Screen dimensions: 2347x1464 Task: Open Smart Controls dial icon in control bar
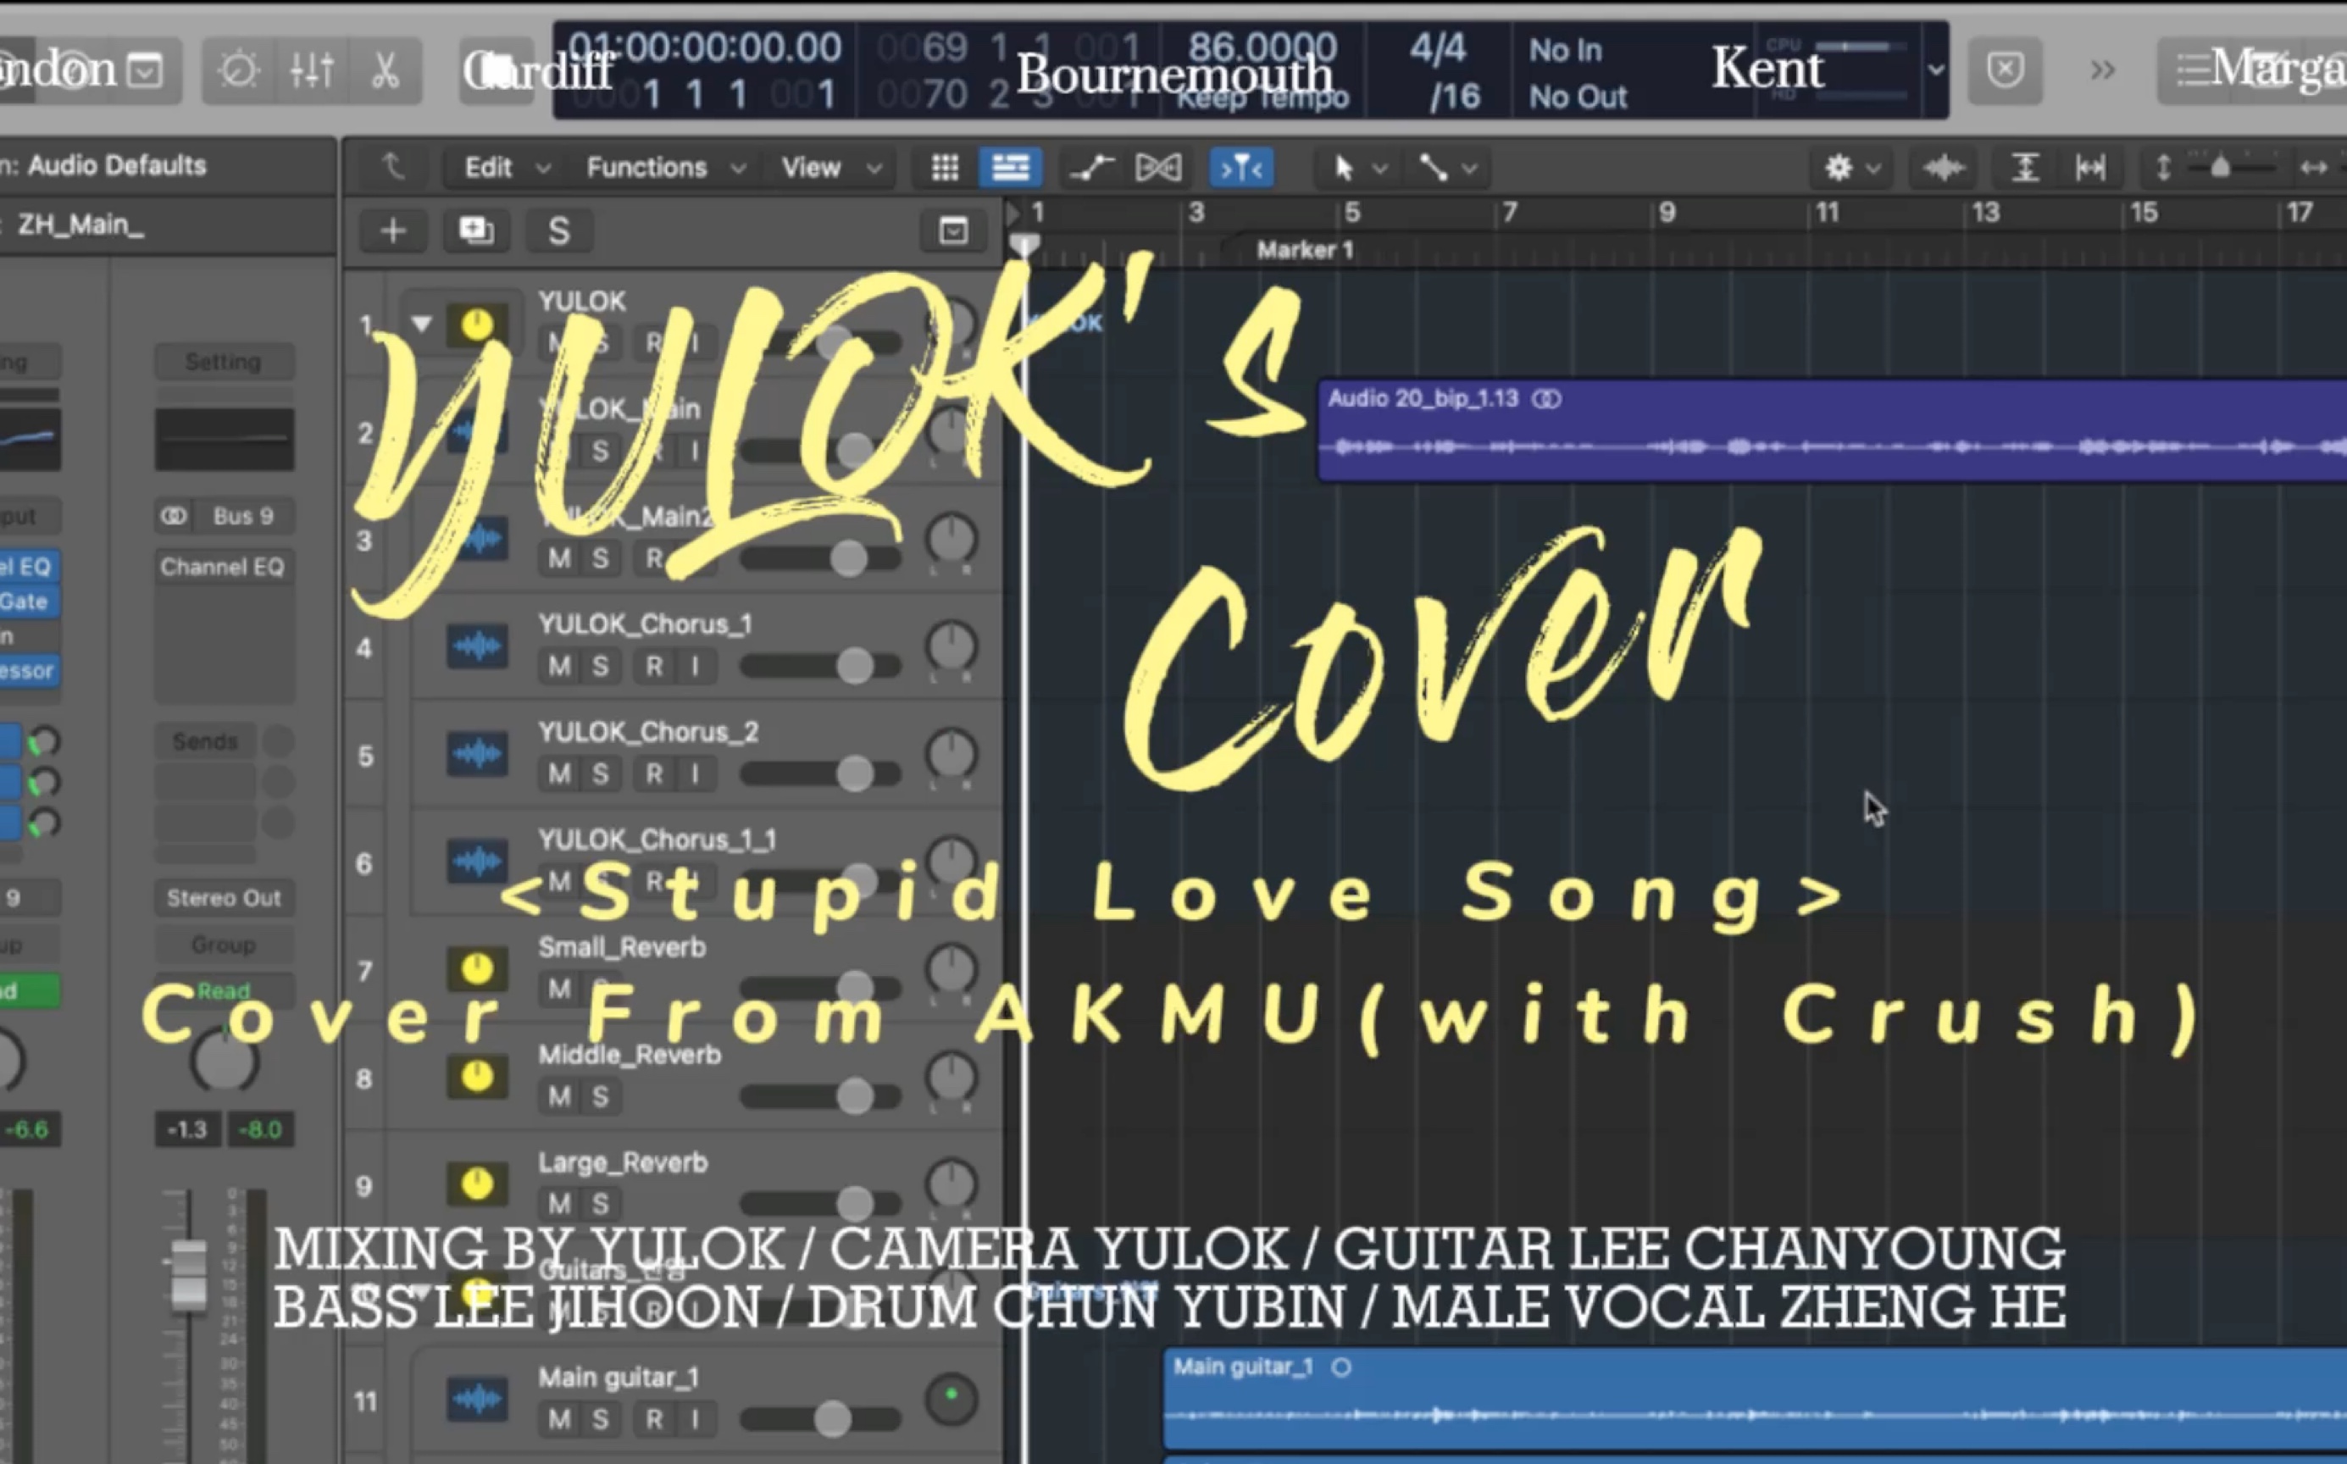(x=238, y=70)
